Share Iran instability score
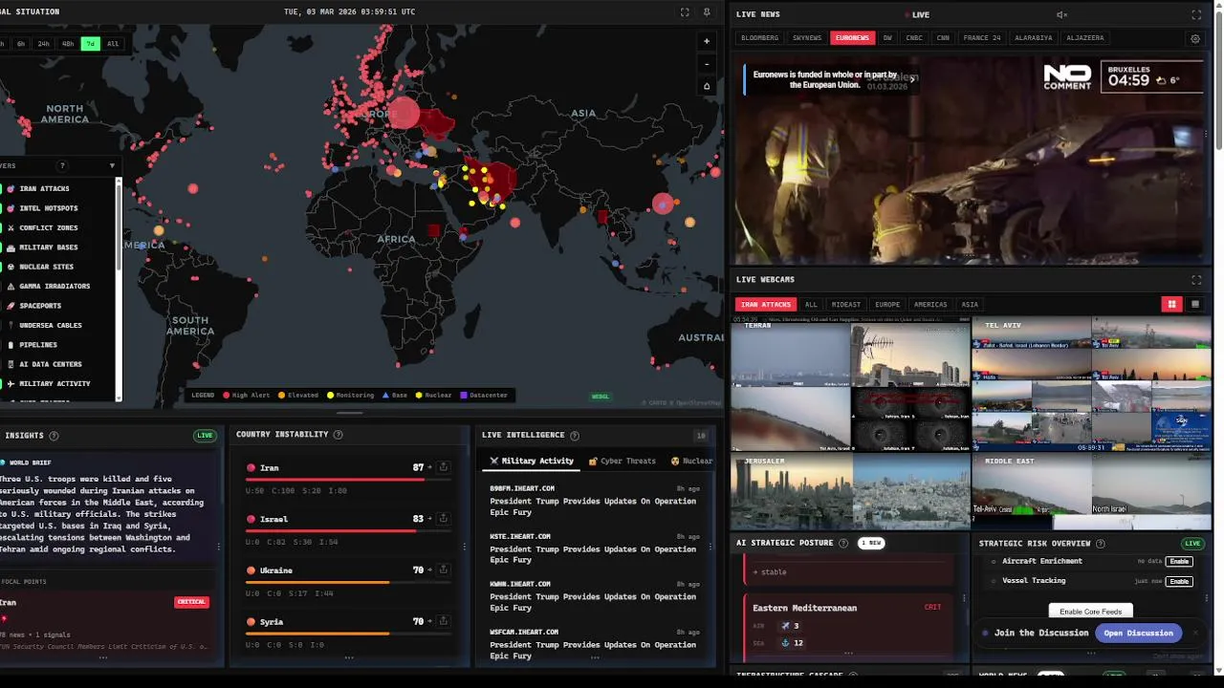Image resolution: width=1224 pixels, height=688 pixels. 444,467
